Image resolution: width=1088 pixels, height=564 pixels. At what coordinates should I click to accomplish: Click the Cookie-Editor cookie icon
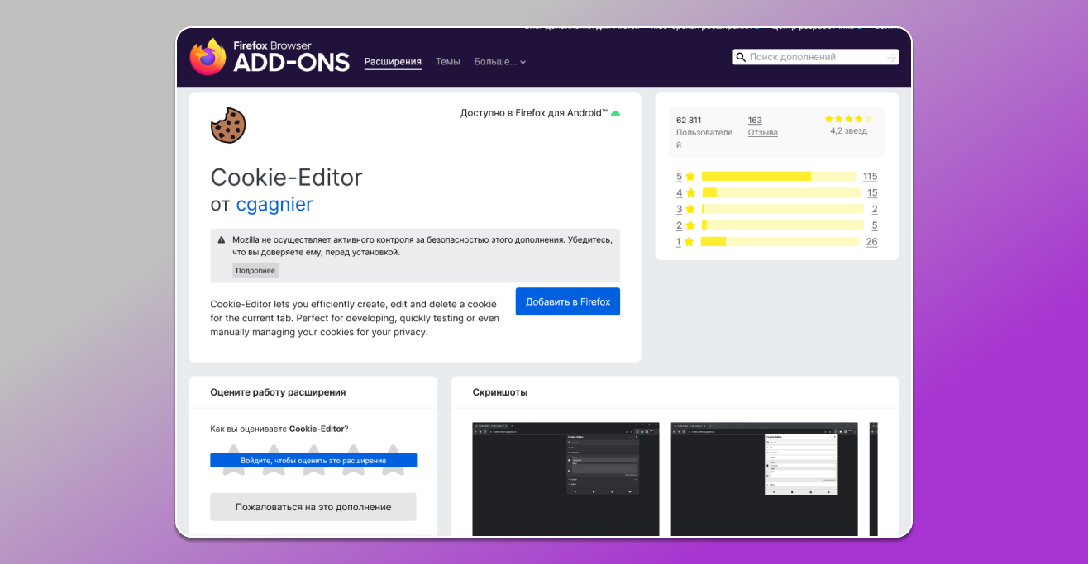click(228, 125)
